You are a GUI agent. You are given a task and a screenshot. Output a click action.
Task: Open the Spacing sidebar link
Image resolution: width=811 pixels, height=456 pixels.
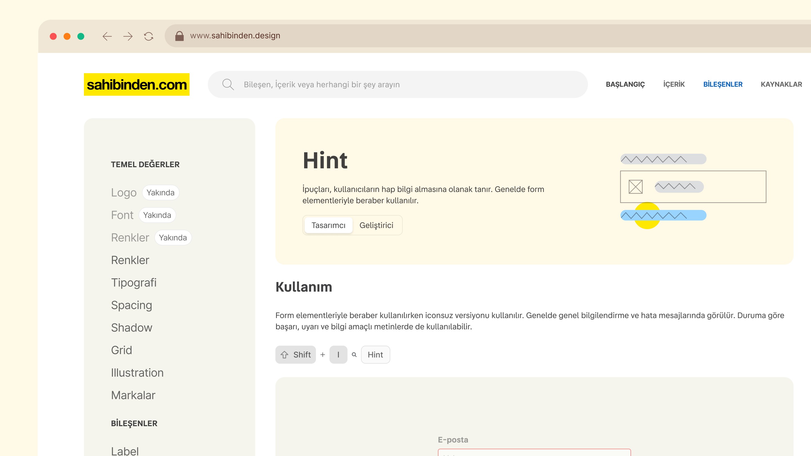click(x=132, y=305)
